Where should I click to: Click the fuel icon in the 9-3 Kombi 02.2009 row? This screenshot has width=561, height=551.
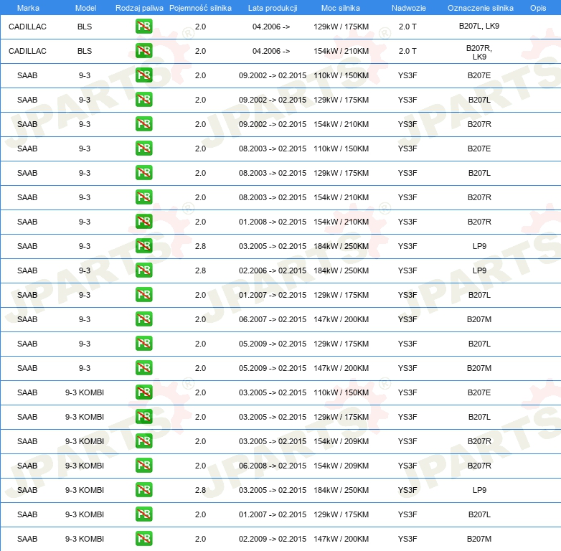(x=143, y=539)
